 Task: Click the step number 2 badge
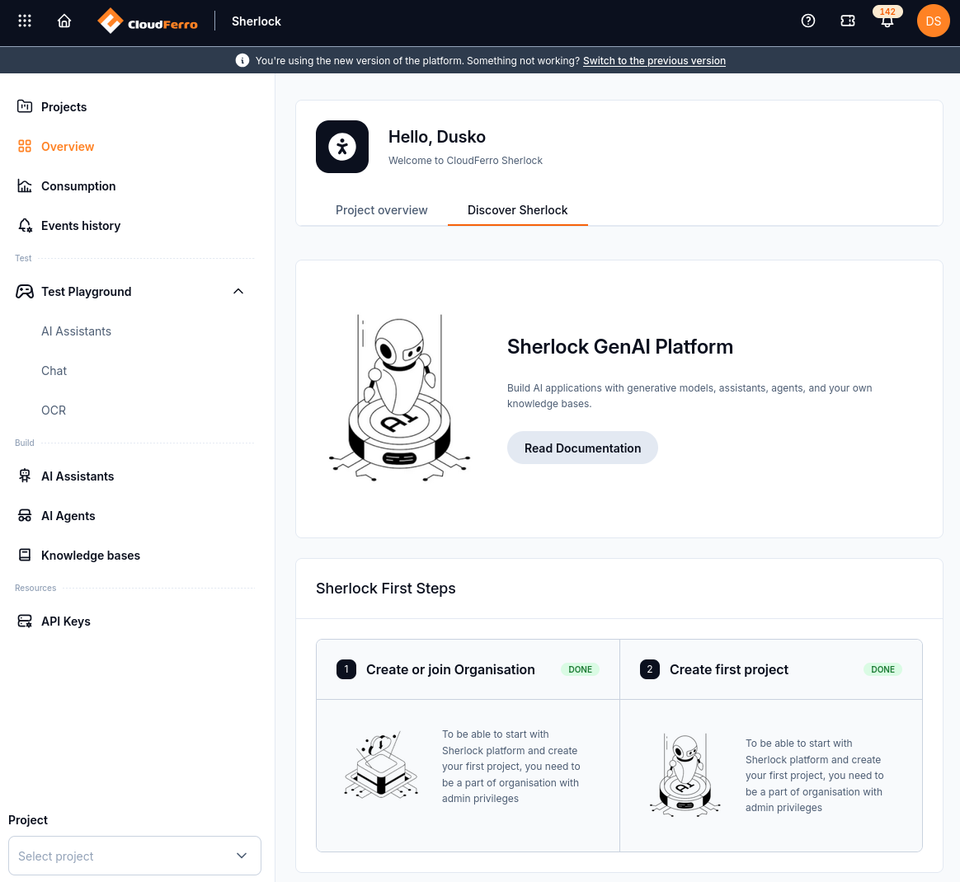tap(650, 669)
